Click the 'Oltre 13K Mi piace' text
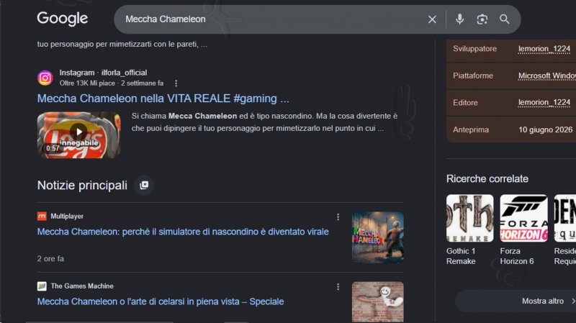 tap(87, 83)
